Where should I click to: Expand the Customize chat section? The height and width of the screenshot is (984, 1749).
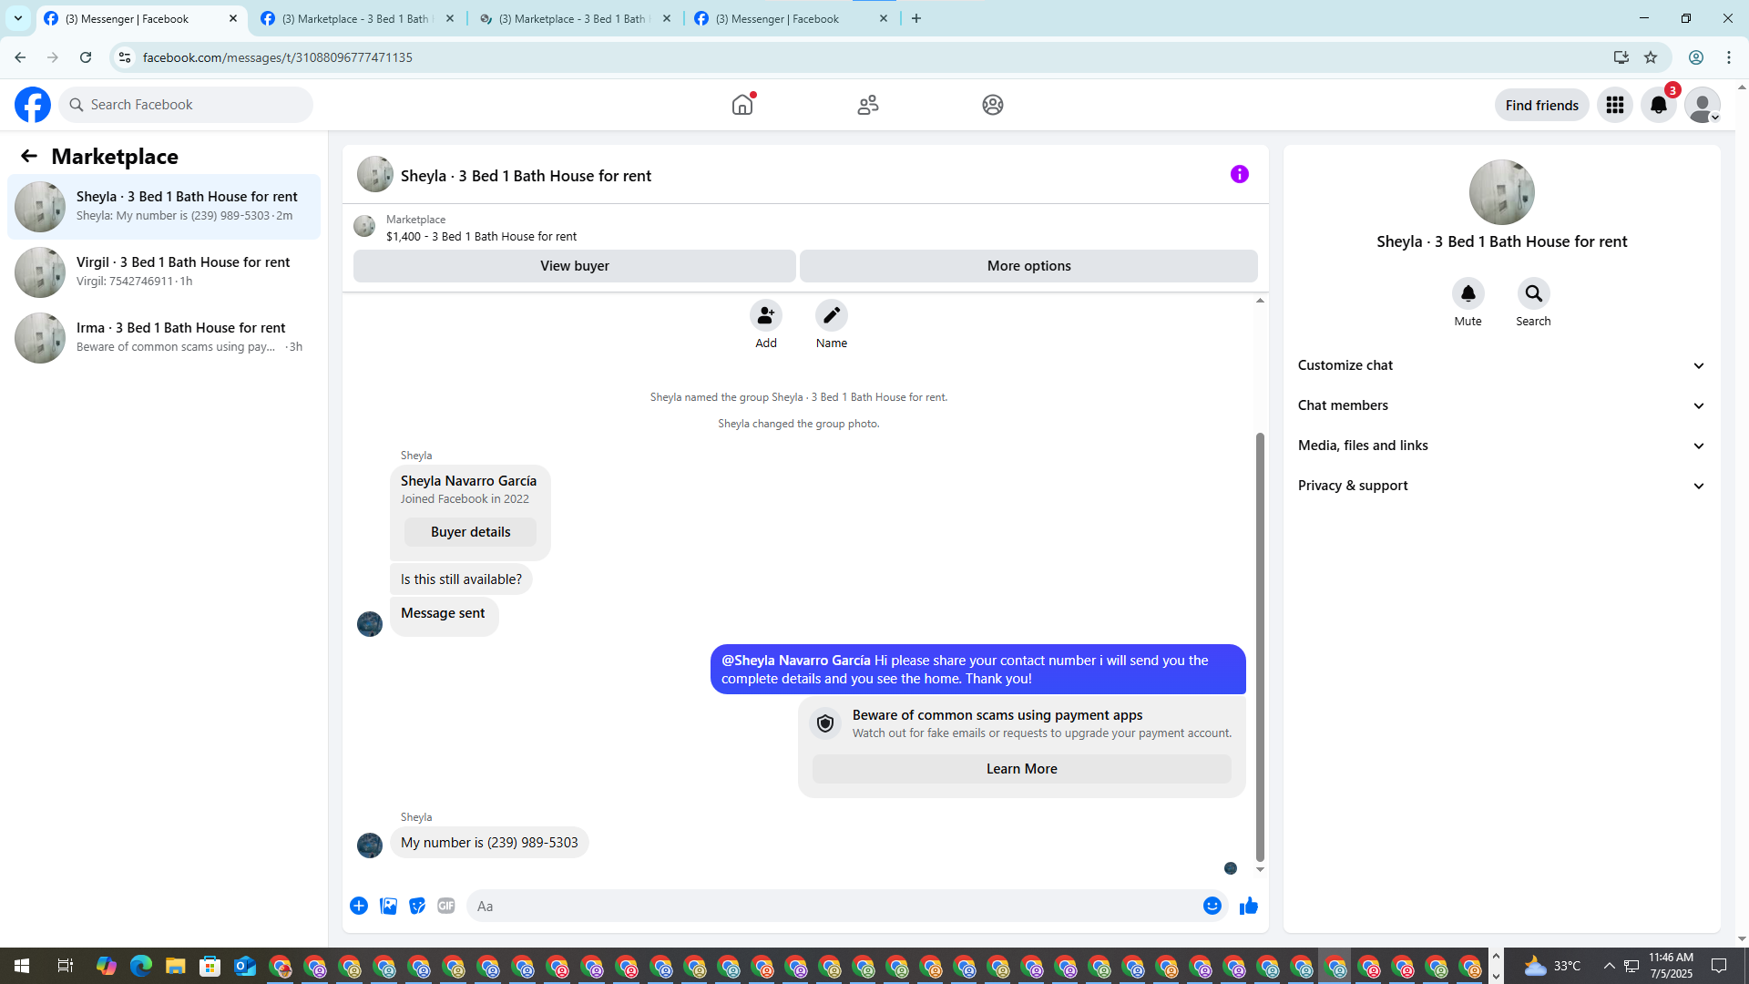coord(1500,365)
